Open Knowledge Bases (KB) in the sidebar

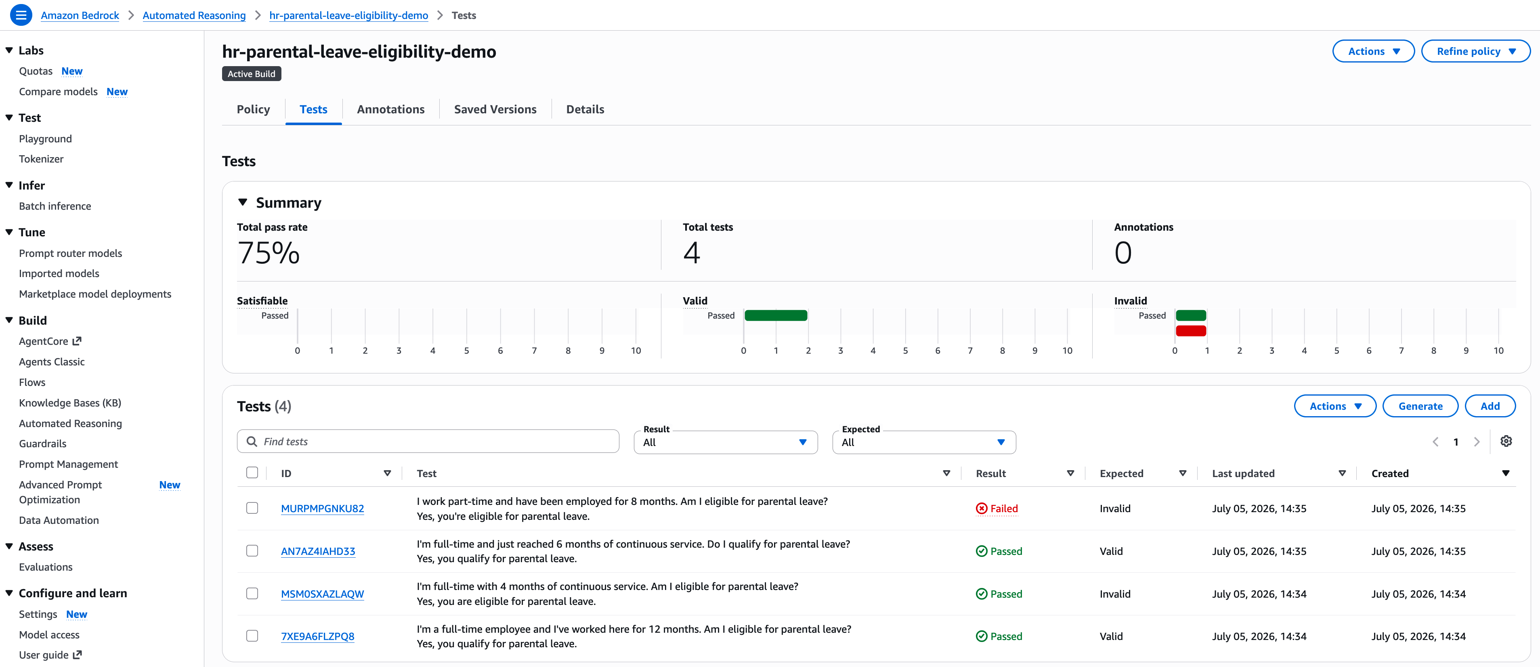(70, 403)
